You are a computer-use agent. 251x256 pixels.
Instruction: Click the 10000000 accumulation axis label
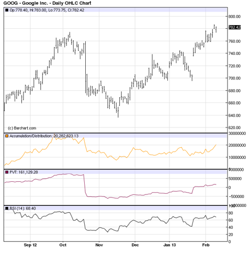237,157
